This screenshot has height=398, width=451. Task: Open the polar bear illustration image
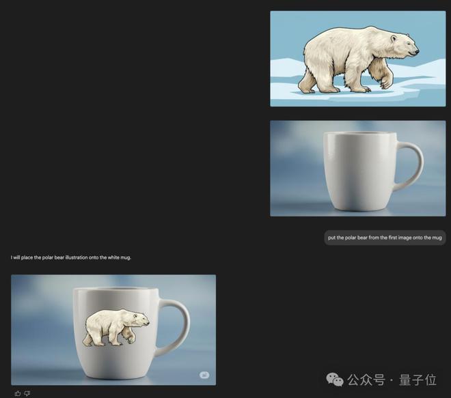pyautogui.click(x=358, y=59)
